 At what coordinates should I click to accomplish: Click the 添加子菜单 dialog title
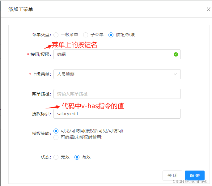[21, 9]
